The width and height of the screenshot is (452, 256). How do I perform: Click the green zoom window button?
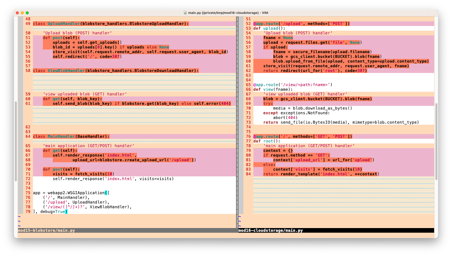(27, 13)
